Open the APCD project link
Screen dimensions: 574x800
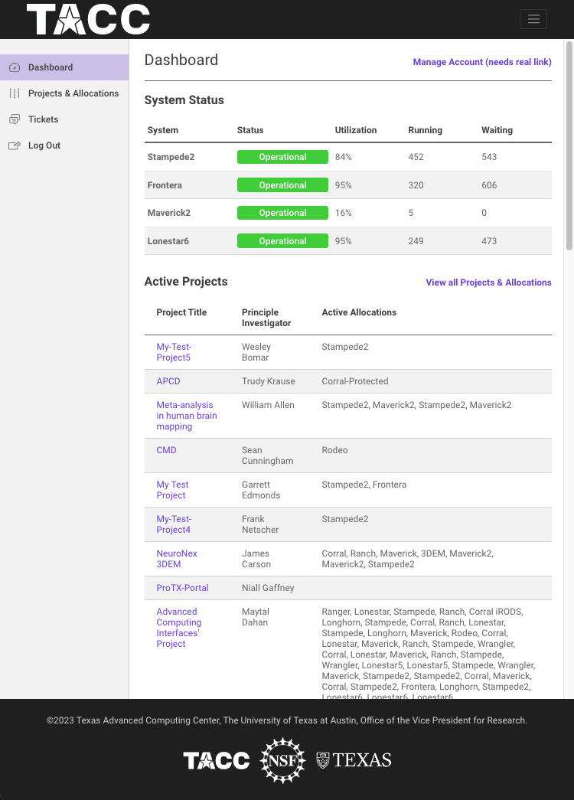[168, 381]
